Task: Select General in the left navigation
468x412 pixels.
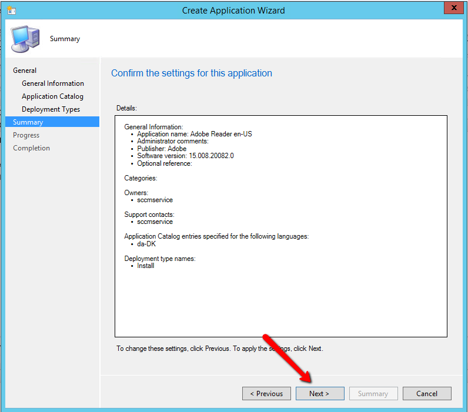Action: 25,71
